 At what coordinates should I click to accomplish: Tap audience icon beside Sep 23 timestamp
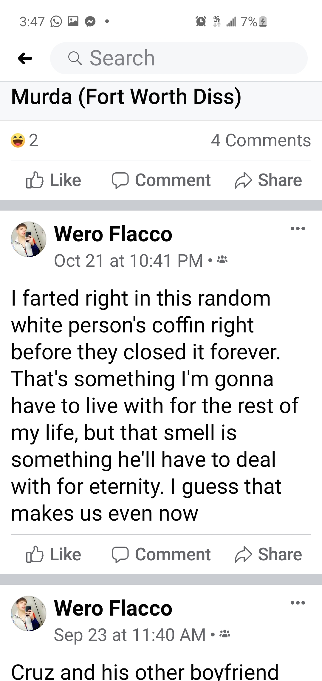click(225, 634)
